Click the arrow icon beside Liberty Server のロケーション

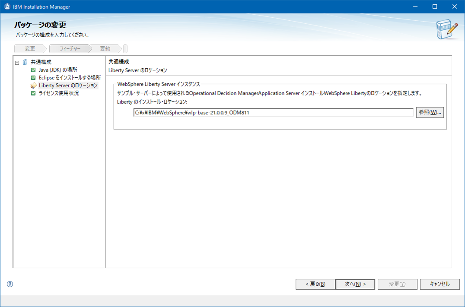tap(34, 85)
